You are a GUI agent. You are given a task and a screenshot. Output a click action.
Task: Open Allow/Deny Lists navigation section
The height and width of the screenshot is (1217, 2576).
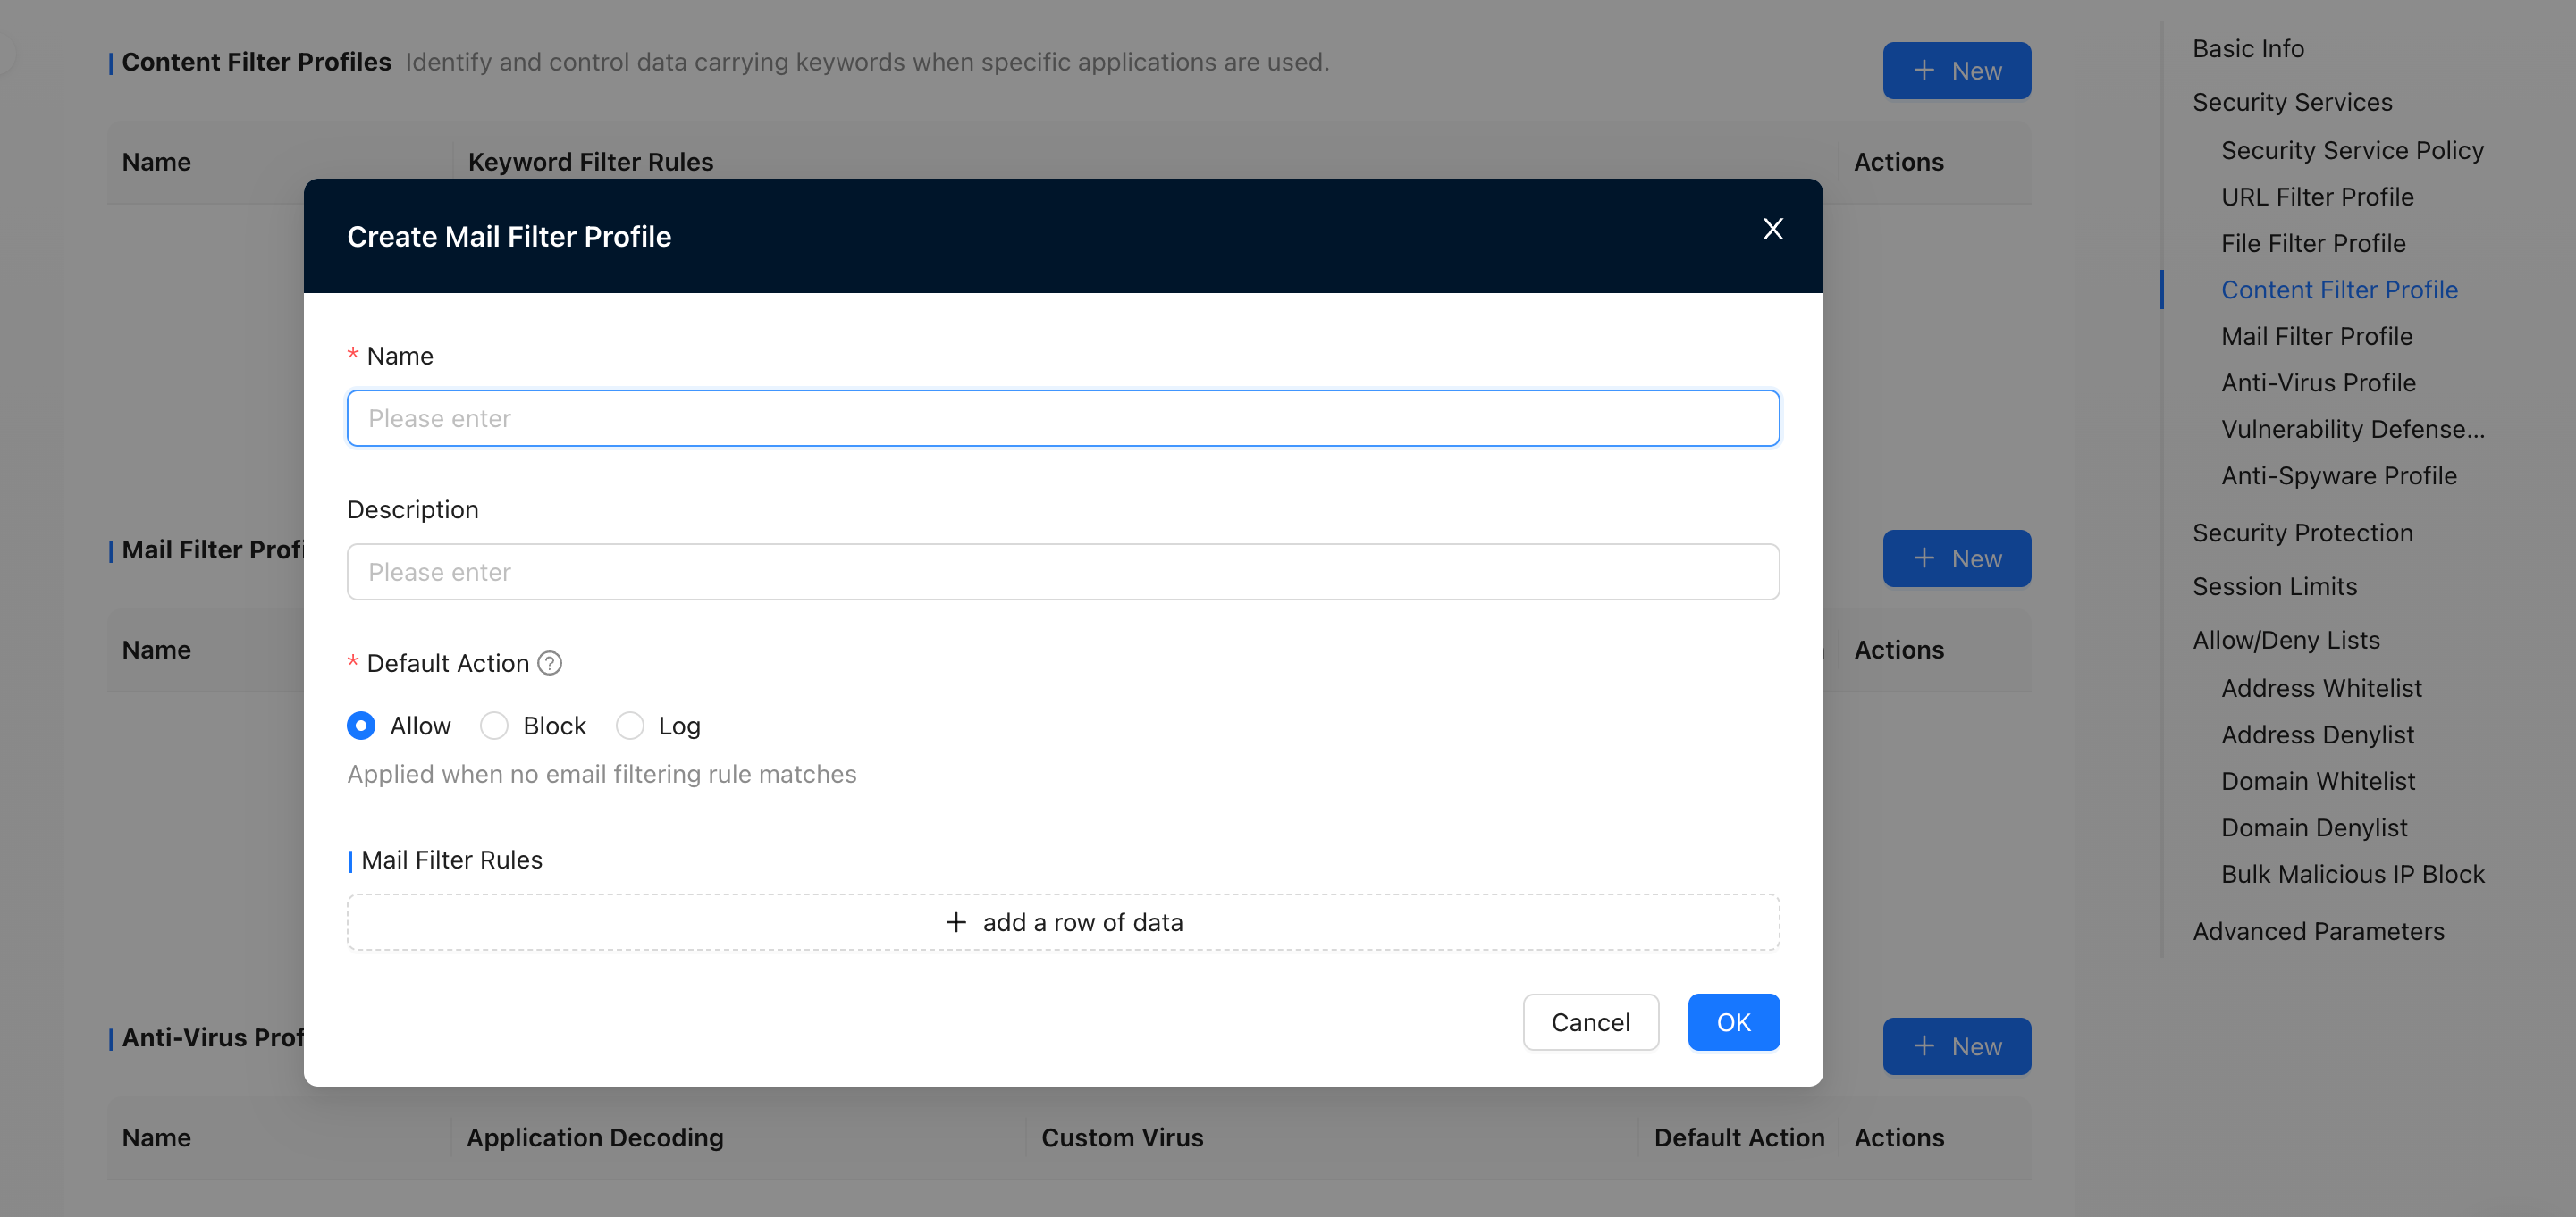pyautogui.click(x=2286, y=640)
